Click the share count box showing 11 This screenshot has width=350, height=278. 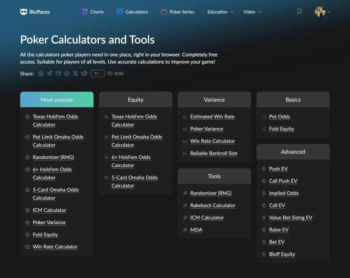coord(97,74)
